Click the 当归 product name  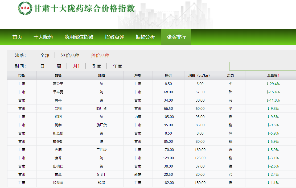[x=58, y=109]
